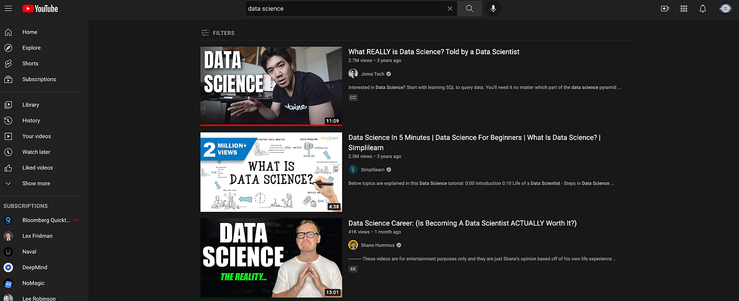Click '2.7M views • 3 years ago' text

pyautogui.click(x=375, y=61)
